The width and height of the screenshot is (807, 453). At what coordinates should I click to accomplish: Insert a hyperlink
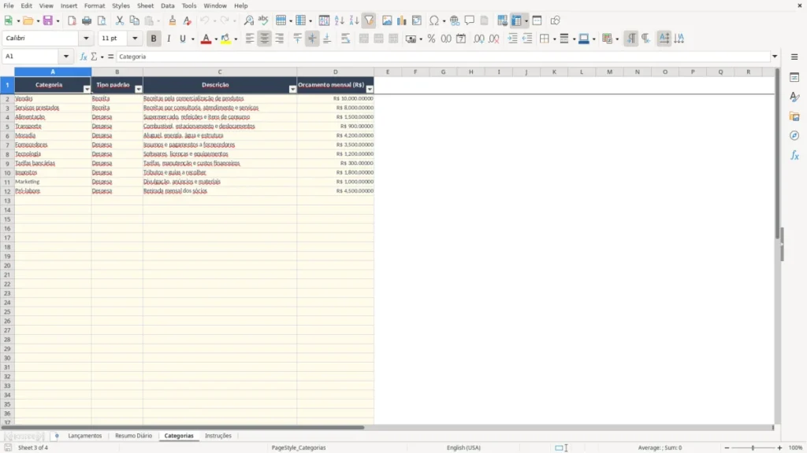click(x=455, y=20)
